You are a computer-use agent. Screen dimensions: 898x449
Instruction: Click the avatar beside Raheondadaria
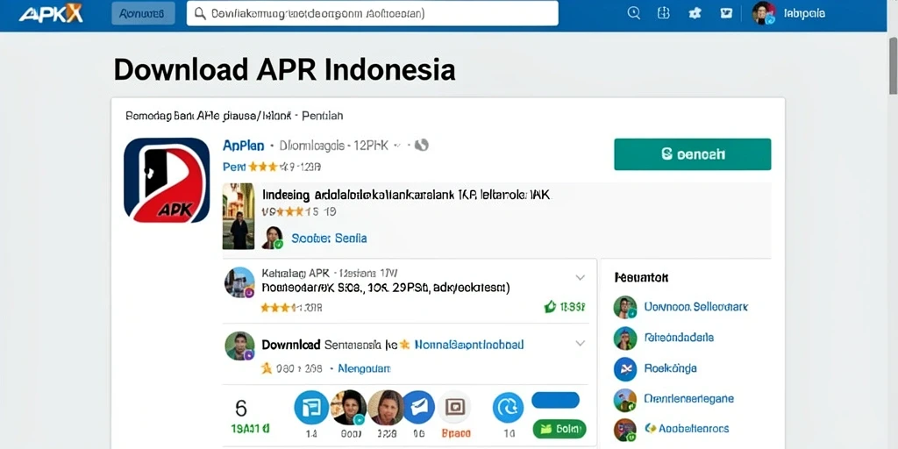pos(624,338)
